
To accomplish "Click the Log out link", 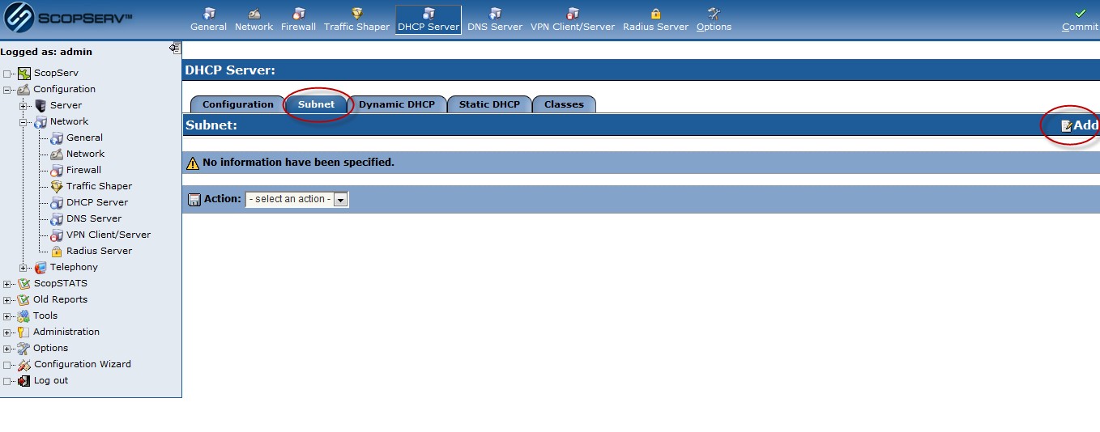I will 50,380.
